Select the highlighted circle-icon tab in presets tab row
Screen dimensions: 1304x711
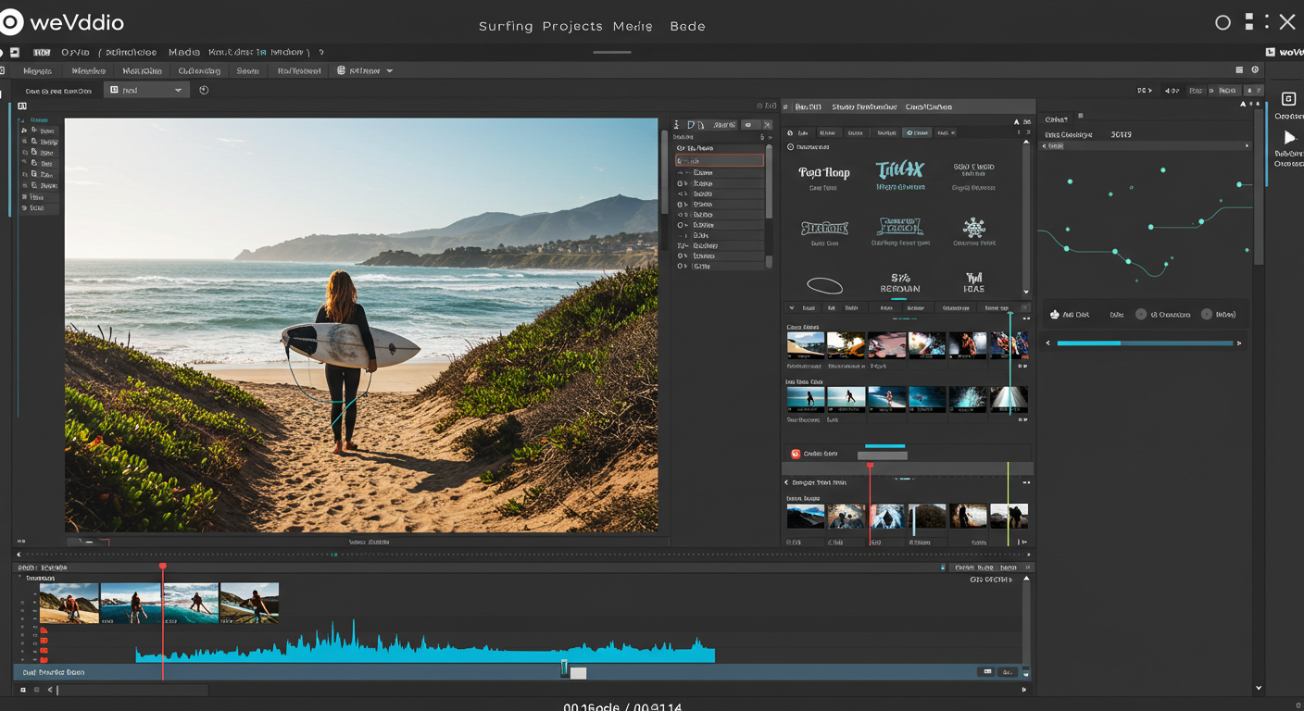coord(917,132)
